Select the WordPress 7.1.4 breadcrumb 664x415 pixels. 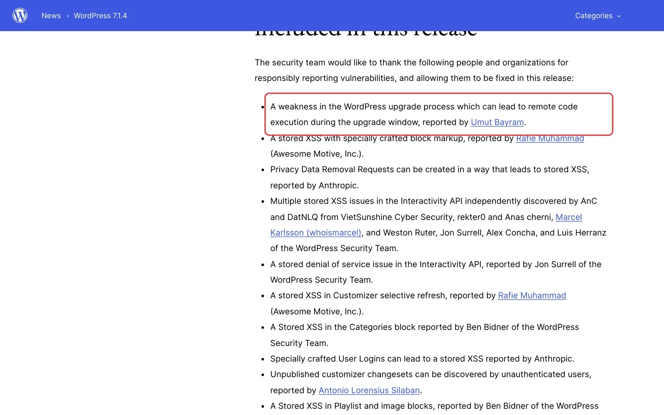click(x=100, y=15)
